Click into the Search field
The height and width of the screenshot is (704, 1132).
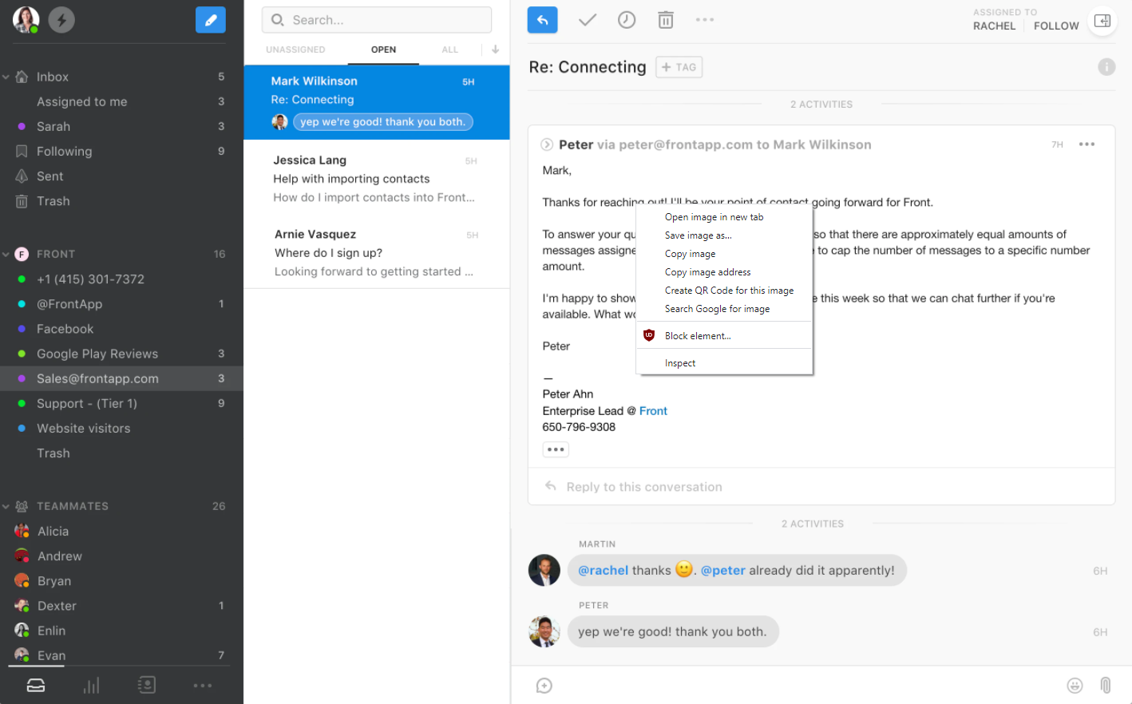click(377, 20)
